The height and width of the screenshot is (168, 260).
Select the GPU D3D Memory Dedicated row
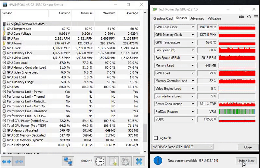pos(71,135)
